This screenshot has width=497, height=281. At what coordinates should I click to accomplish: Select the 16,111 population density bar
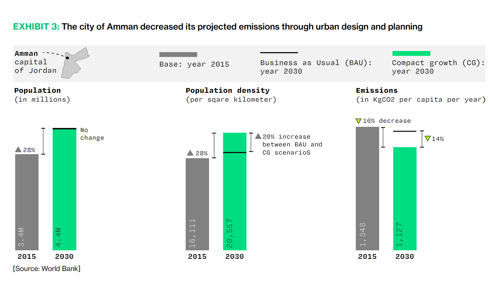(197, 203)
